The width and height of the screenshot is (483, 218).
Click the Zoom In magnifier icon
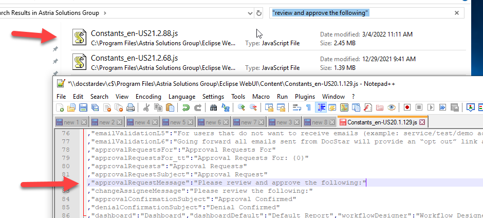[242, 107]
